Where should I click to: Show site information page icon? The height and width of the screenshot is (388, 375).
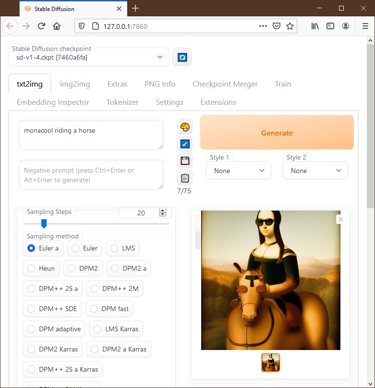coord(96,26)
